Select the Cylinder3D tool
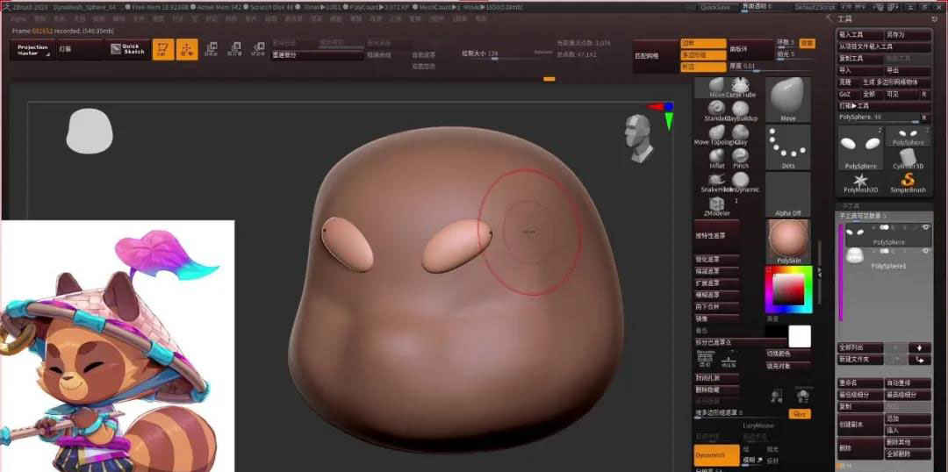948x472 pixels. pyautogui.click(x=908, y=160)
